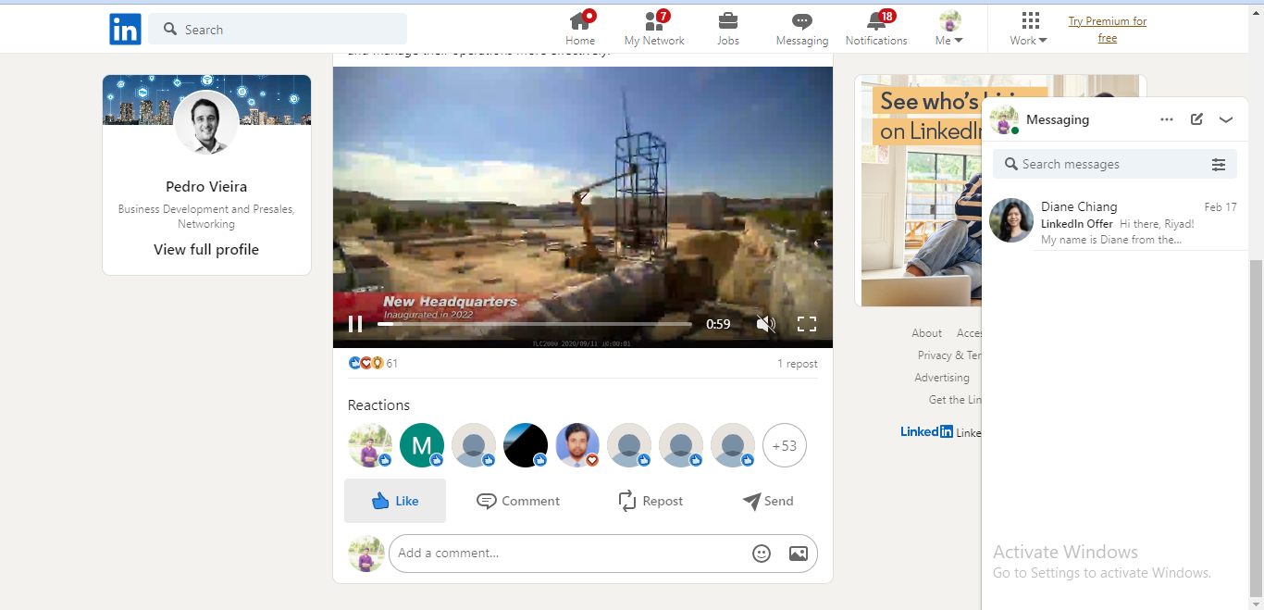Collapse the Messaging panel
1264x610 pixels.
pos(1226,119)
